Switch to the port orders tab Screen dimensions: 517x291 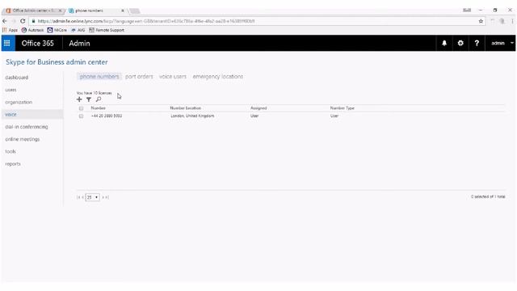(139, 77)
